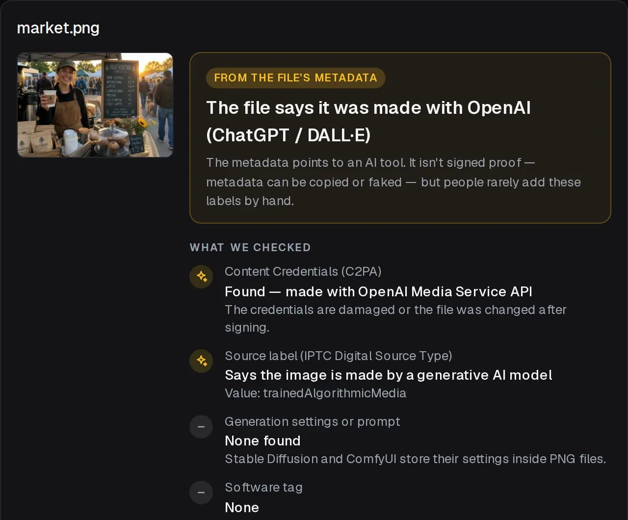Click the market.png file name heading
Viewport: 628px width, 520px height.
pyautogui.click(x=58, y=28)
